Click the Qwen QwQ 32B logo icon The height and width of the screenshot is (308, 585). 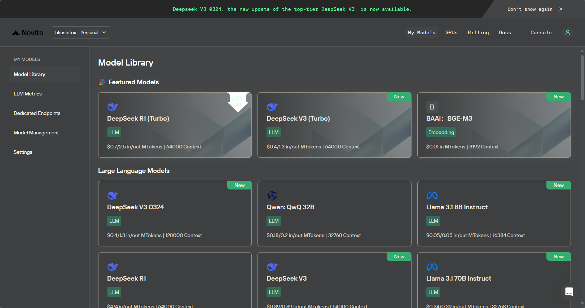[x=272, y=196]
